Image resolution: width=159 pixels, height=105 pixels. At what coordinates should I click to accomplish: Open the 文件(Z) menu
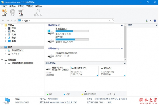[4, 6]
